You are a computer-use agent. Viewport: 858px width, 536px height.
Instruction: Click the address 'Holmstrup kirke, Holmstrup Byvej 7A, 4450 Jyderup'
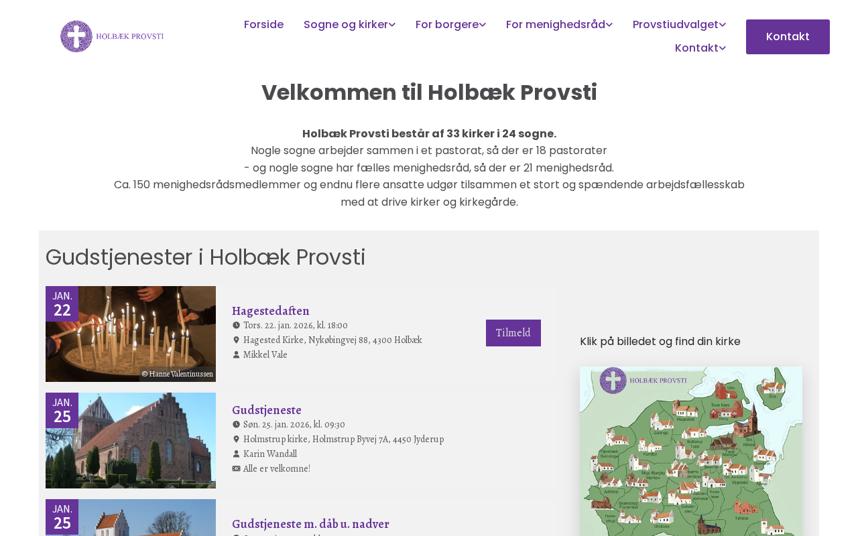point(343,440)
